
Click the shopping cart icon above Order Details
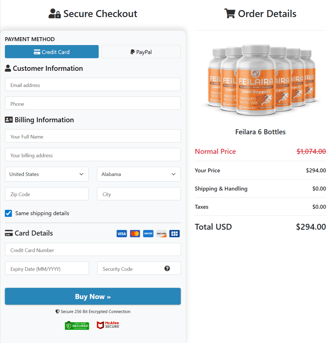click(230, 13)
